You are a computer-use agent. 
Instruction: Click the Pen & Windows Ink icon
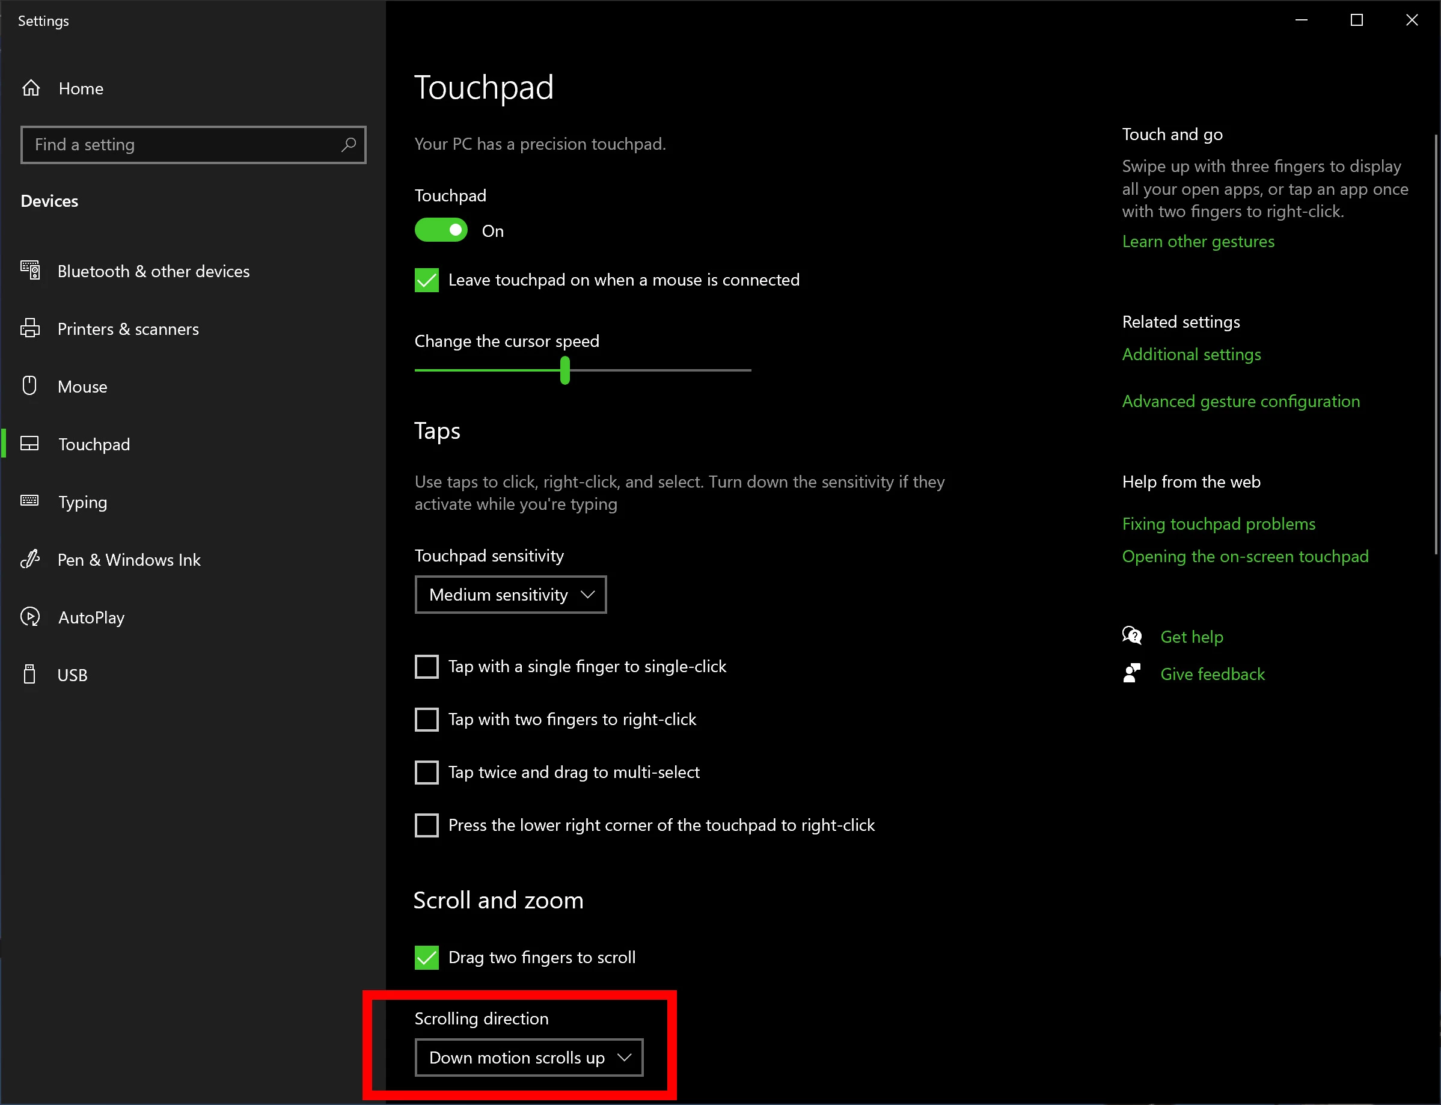click(x=30, y=559)
